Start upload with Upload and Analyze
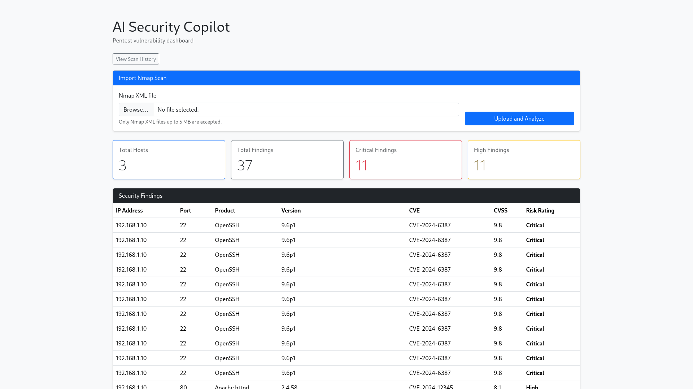The width and height of the screenshot is (693, 389). click(519, 119)
